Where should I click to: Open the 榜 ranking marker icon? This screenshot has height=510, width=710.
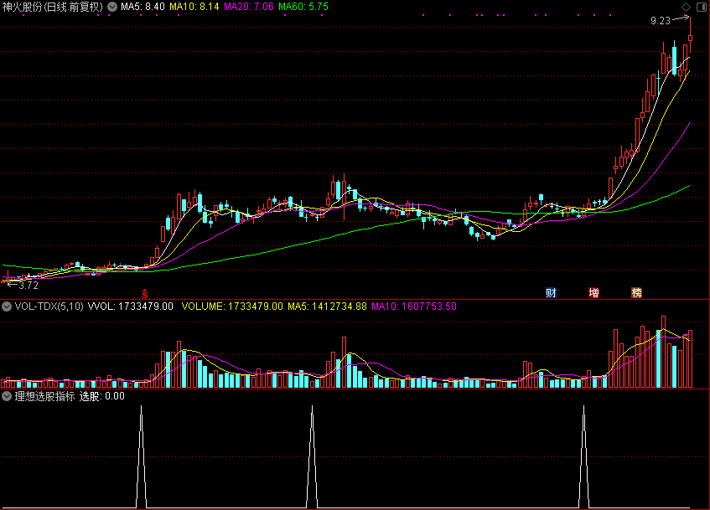click(x=636, y=293)
